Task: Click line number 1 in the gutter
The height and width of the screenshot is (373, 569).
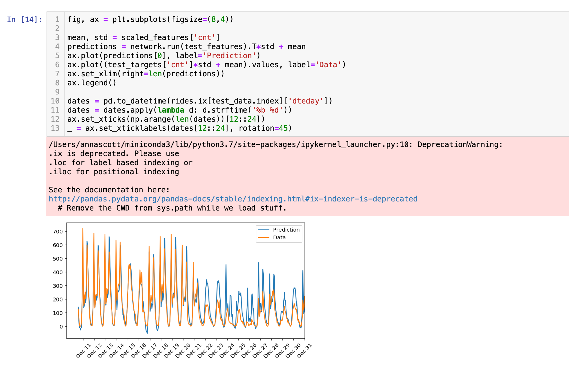Action: point(57,19)
